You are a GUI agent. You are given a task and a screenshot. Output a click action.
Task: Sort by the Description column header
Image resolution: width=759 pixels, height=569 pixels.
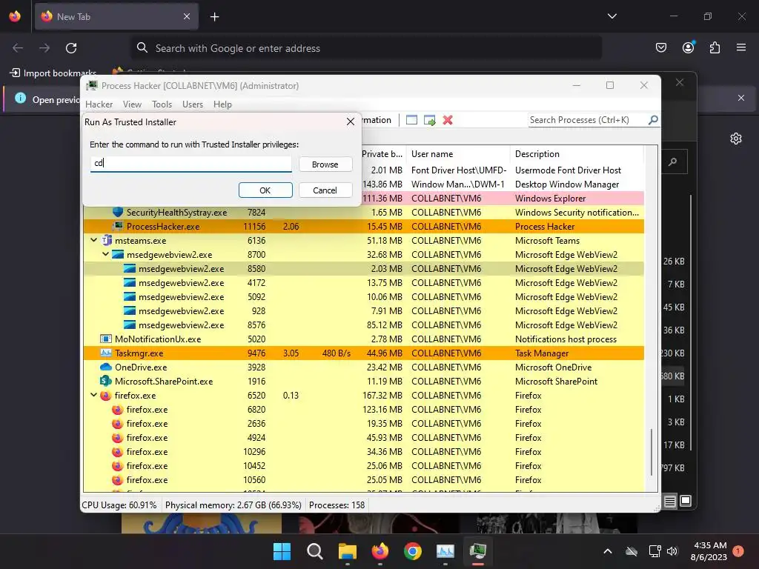577,154
